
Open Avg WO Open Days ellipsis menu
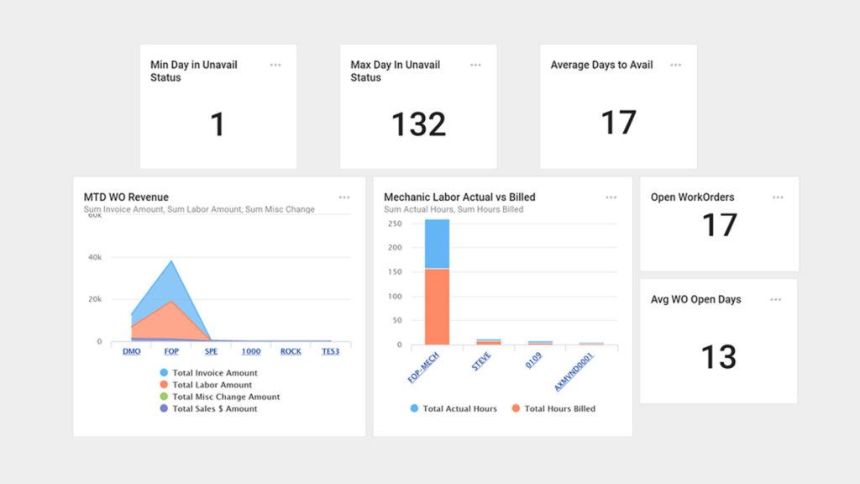click(776, 300)
